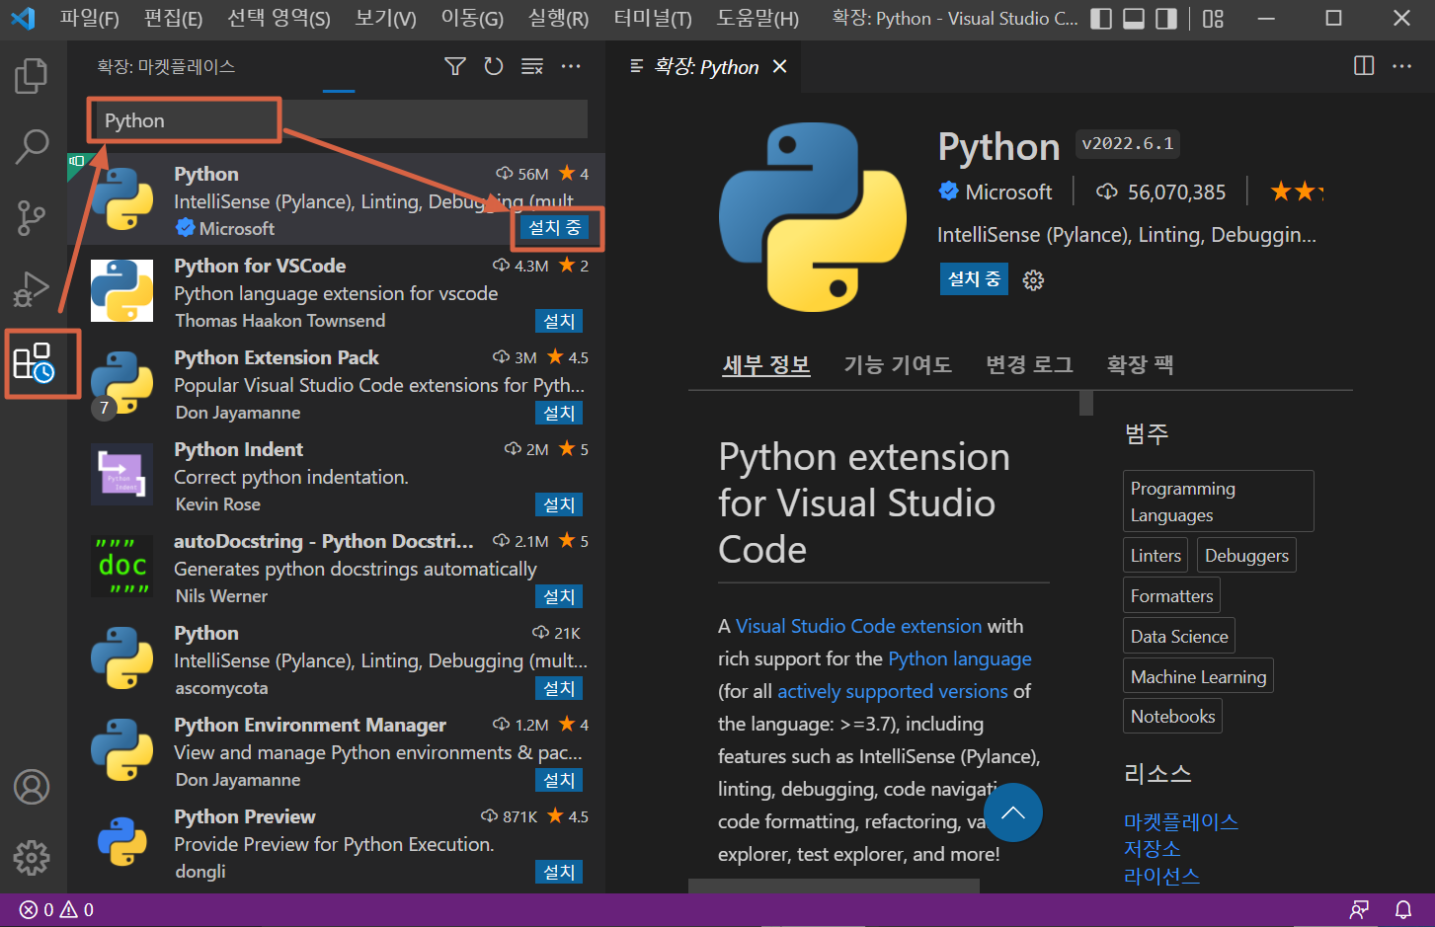The height and width of the screenshot is (927, 1435).
Task: Open the Search view icon
Action: click(x=32, y=146)
